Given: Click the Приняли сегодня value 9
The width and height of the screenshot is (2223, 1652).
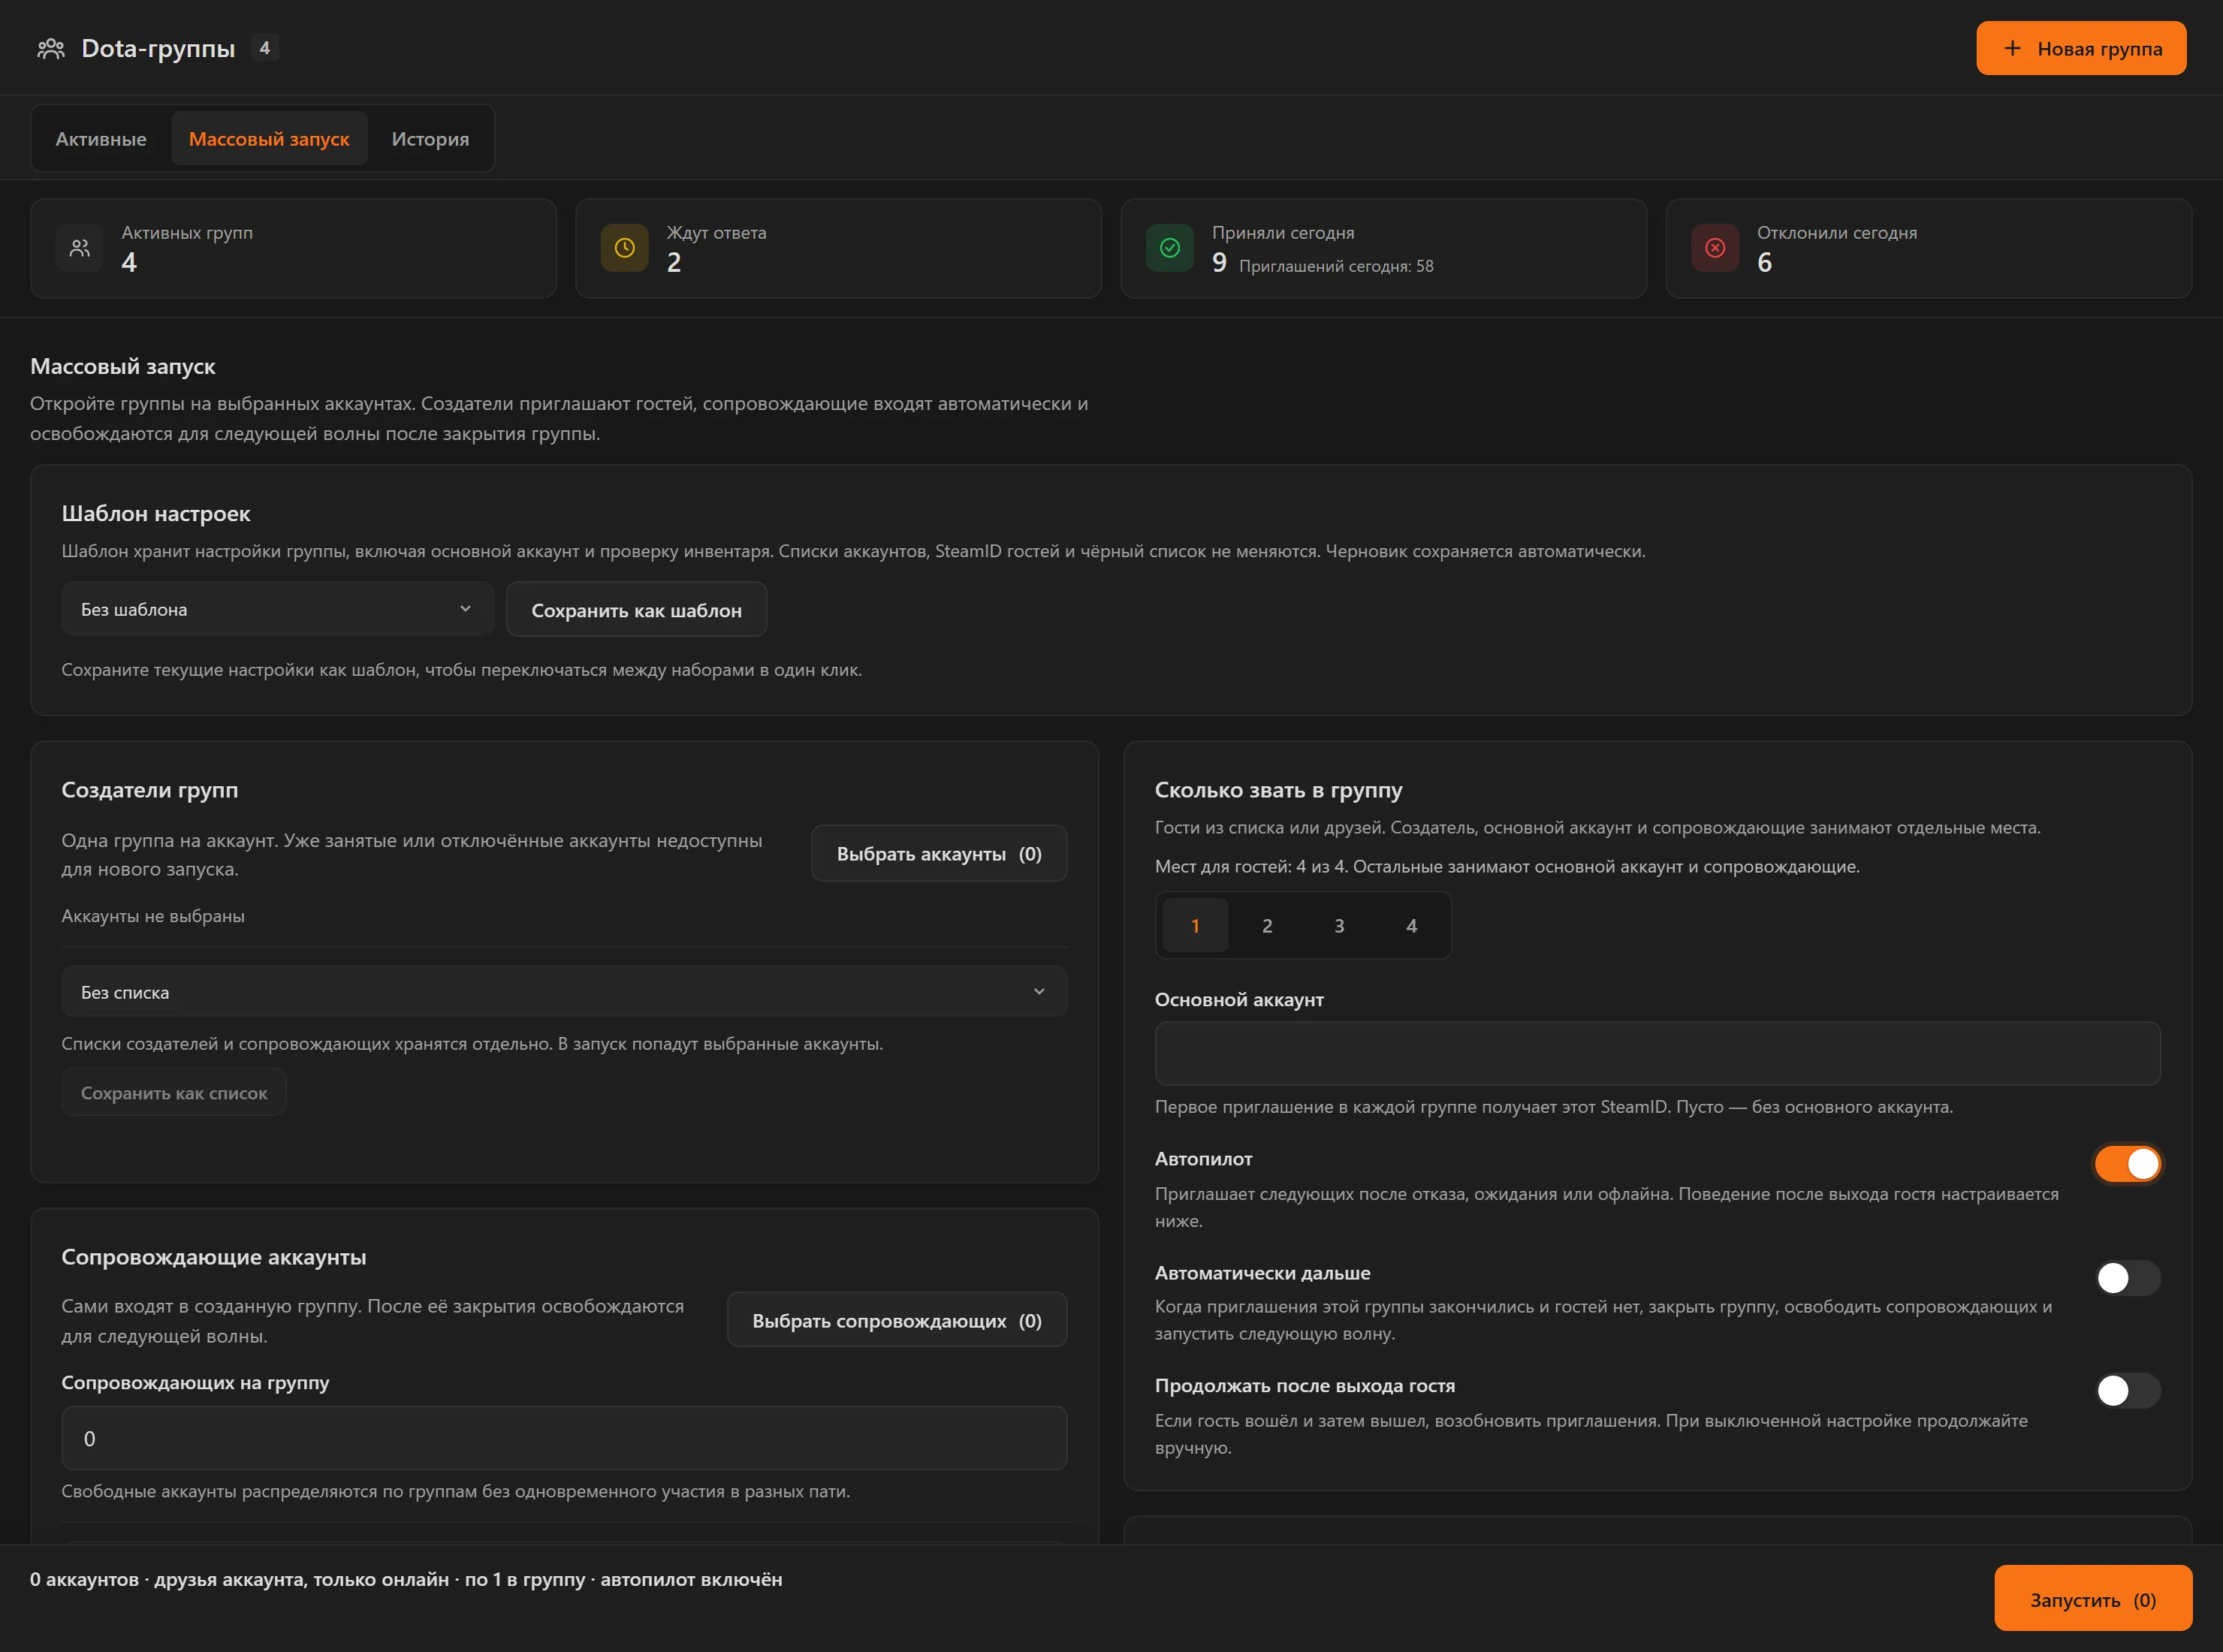Looking at the screenshot, I should coord(1219,262).
